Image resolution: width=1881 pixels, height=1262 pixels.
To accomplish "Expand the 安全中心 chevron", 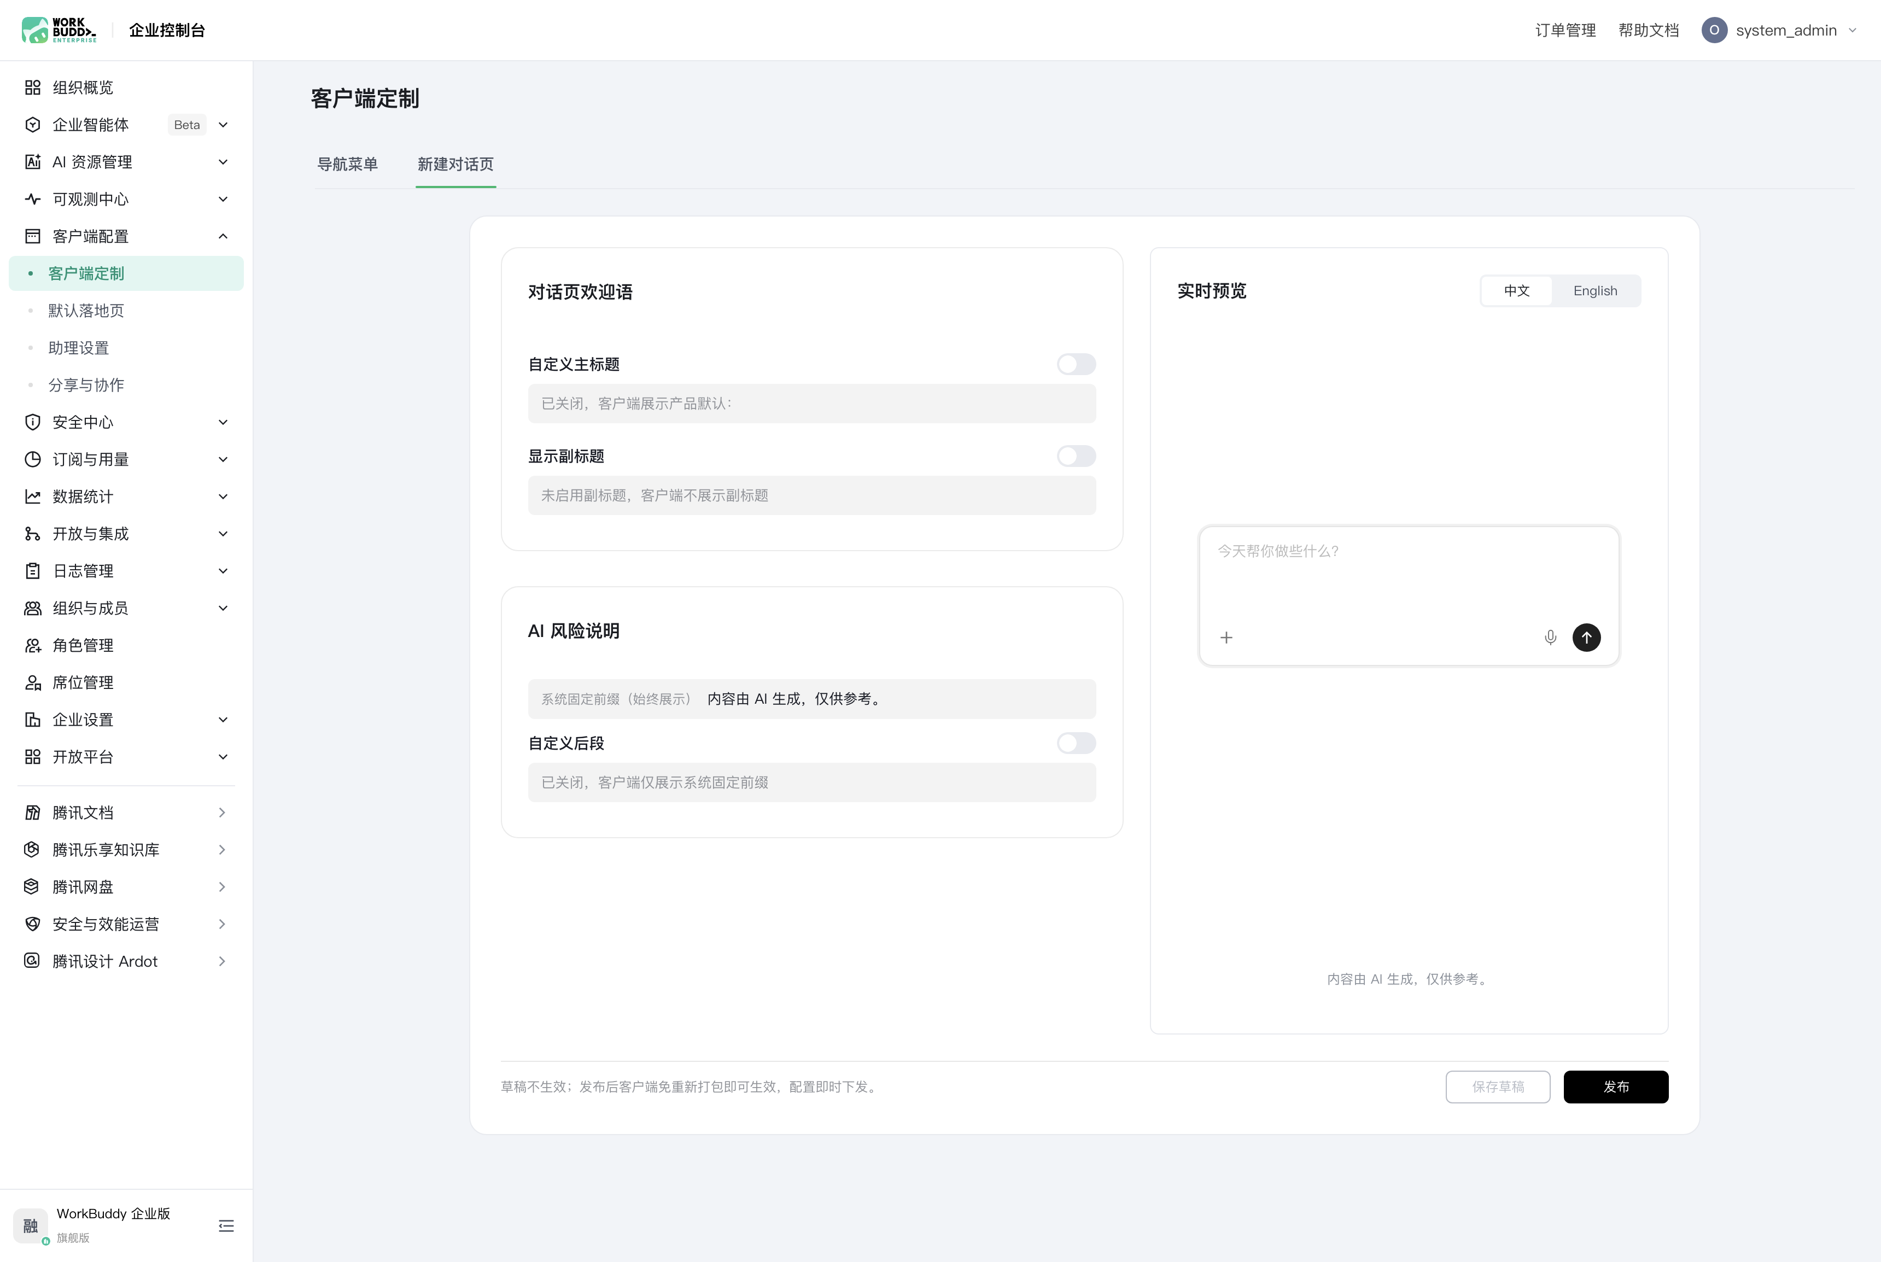I will [x=223, y=422].
